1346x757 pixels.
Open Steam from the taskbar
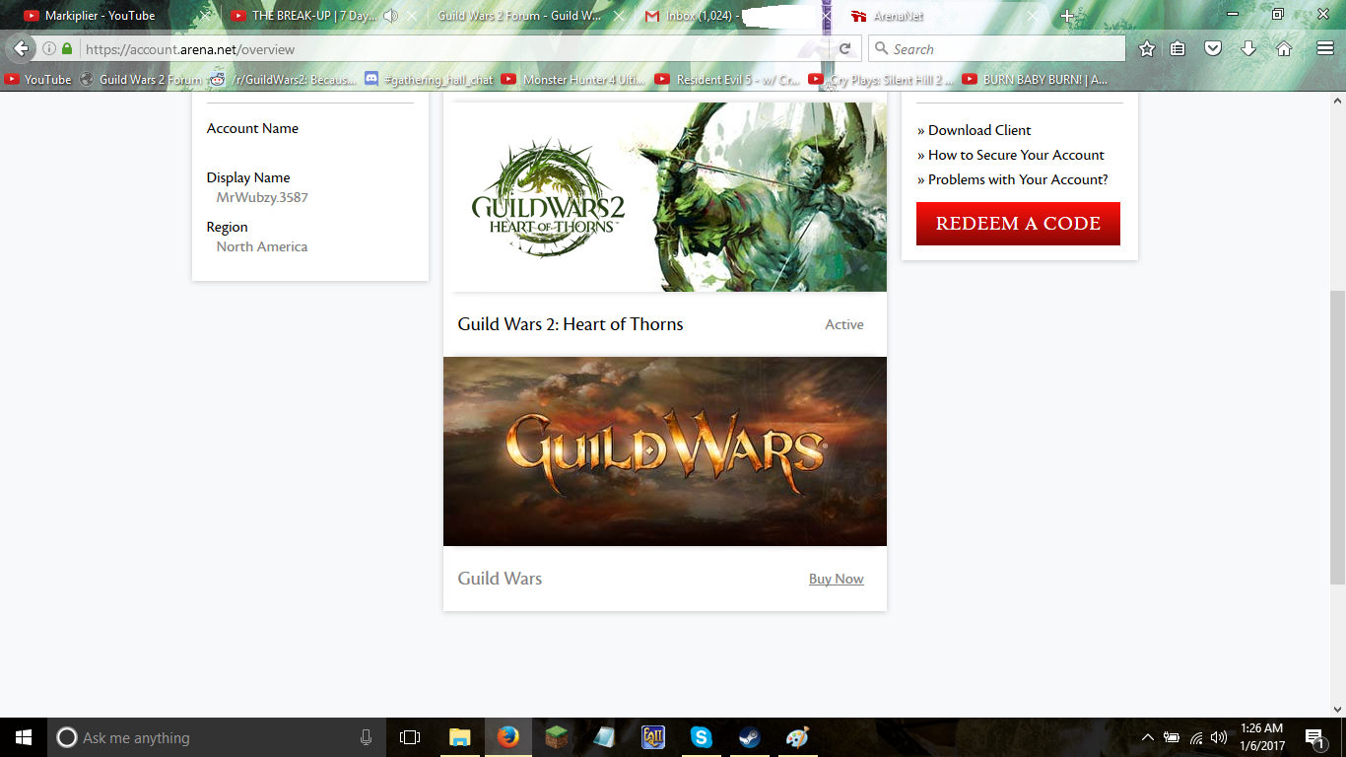click(749, 737)
